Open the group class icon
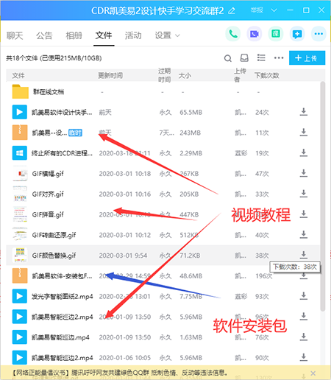331x380 pixels. (276, 34)
